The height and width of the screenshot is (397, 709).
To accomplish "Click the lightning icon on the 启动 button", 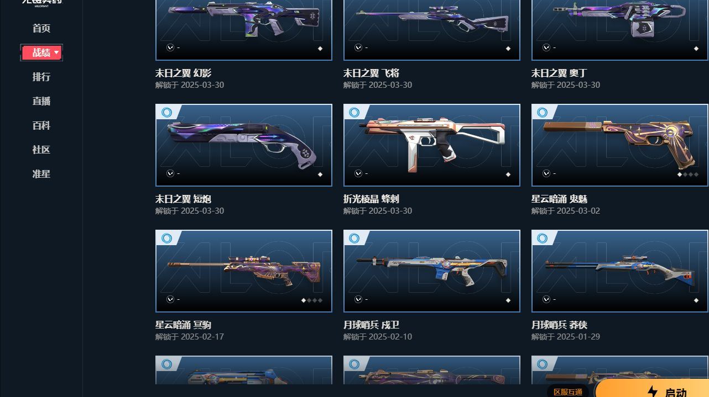I will click(x=653, y=391).
